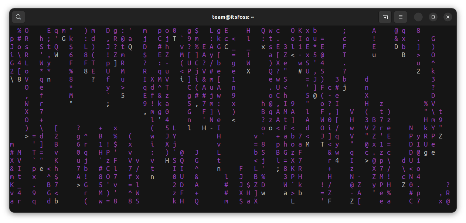Click the "9!ka" text in terminal
Screen dimensions: 466x223
[x=156, y=104]
